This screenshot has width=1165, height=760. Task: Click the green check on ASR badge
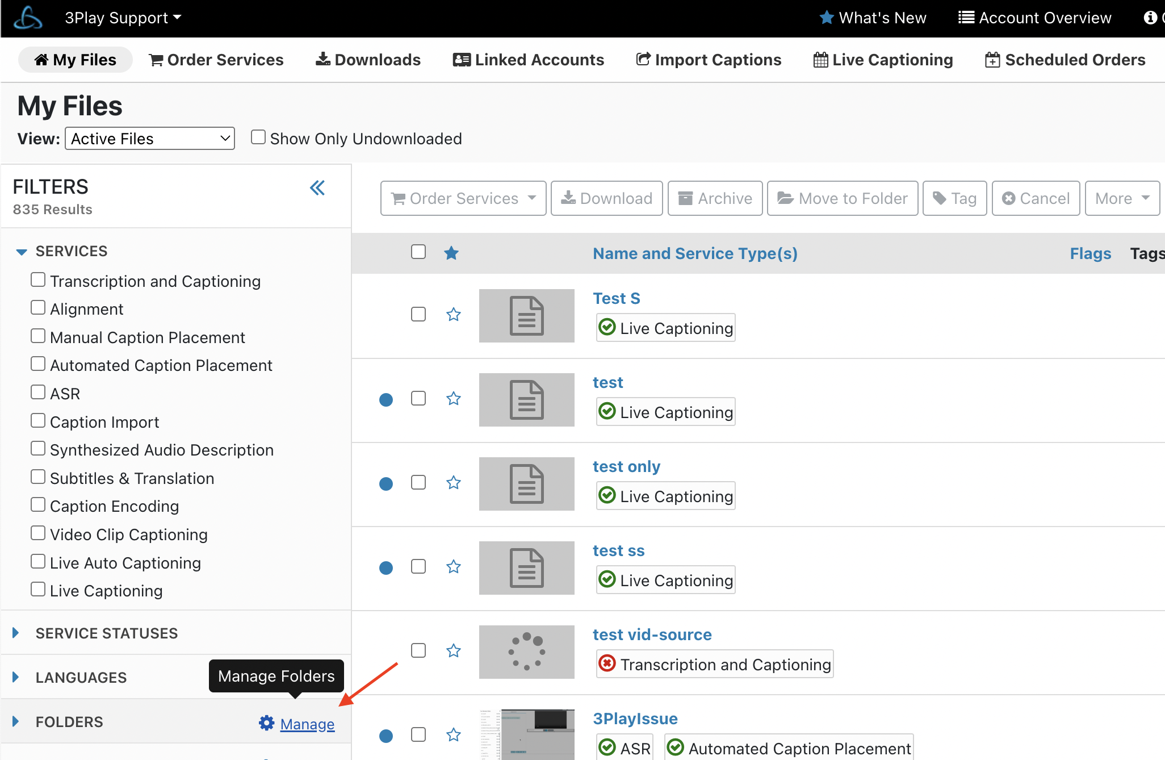pyautogui.click(x=607, y=748)
